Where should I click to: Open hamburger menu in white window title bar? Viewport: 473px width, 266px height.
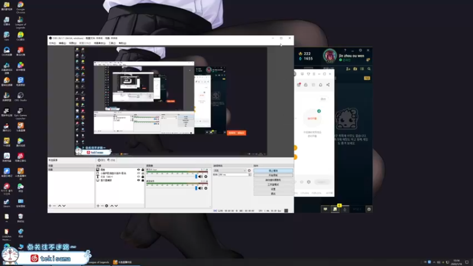pos(314,74)
